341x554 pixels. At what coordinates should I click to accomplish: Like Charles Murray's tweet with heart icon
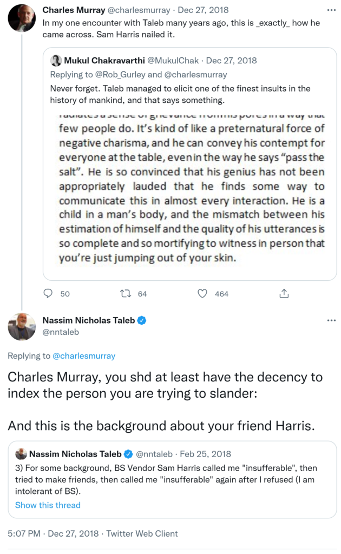pos(202,293)
